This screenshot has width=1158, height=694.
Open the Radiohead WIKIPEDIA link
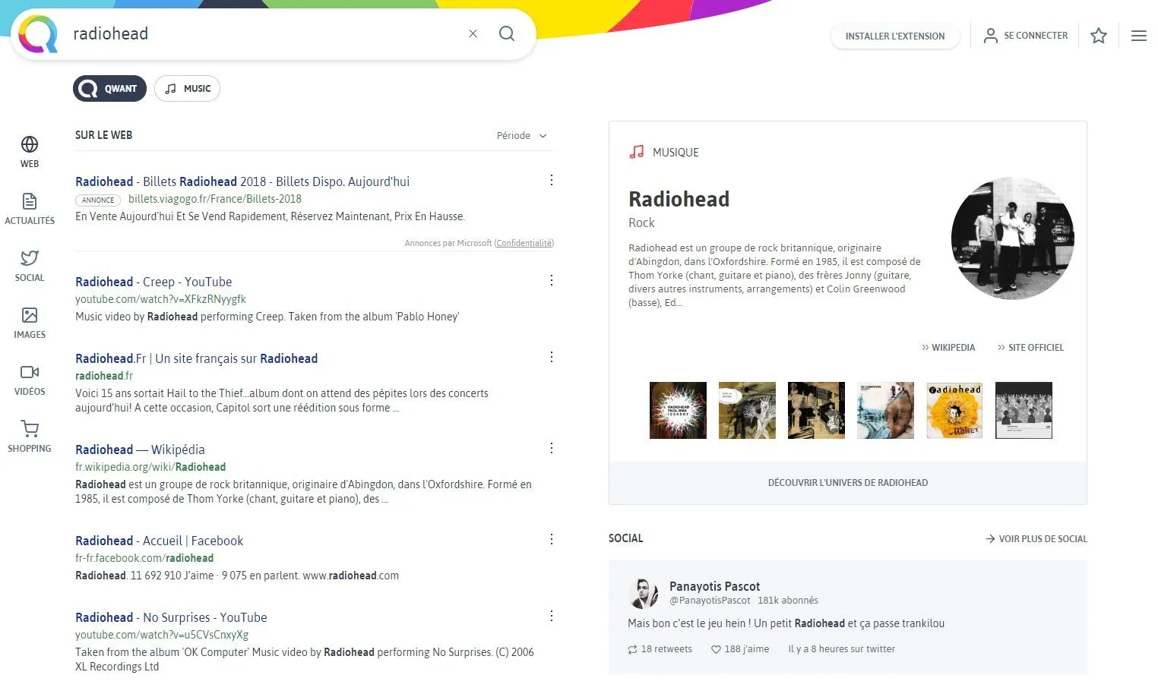coord(948,347)
